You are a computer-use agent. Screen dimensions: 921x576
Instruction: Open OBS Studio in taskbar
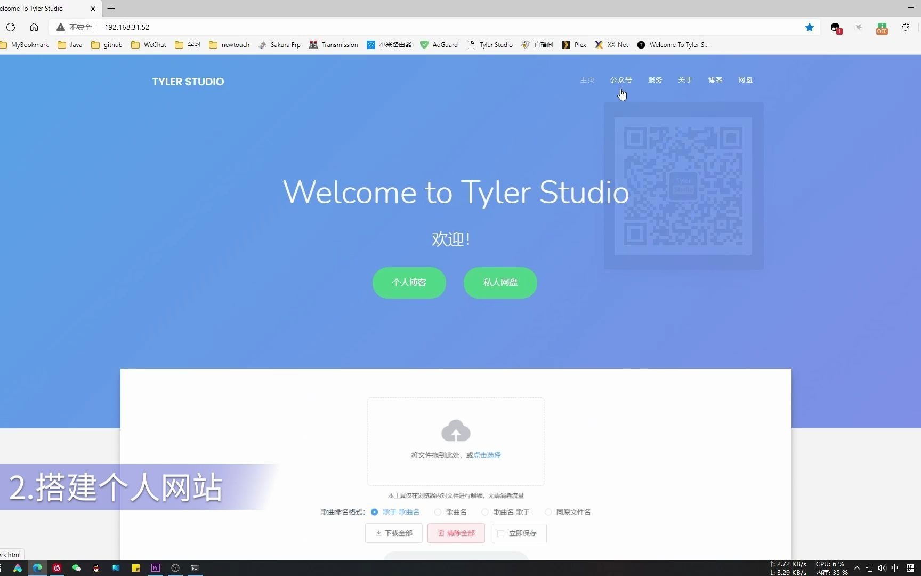tap(175, 568)
